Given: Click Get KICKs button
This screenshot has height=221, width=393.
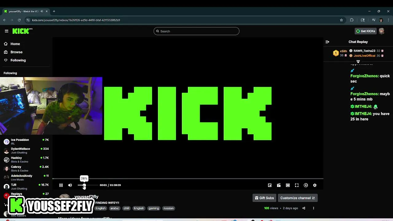Looking at the screenshot, I should pyautogui.click(x=365, y=31).
